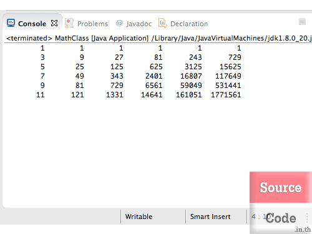Click the output value 25
The width and height of the screenshot is (312, 234).
pos(80,67)
